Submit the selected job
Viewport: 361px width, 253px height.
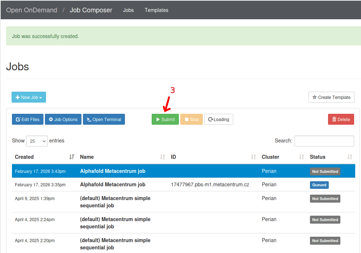[165, 119]
